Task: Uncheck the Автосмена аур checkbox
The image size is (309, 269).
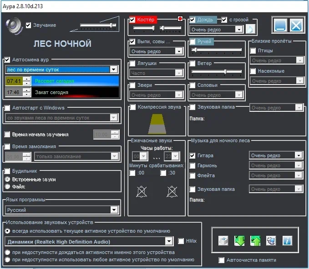Action: (7, 60)
